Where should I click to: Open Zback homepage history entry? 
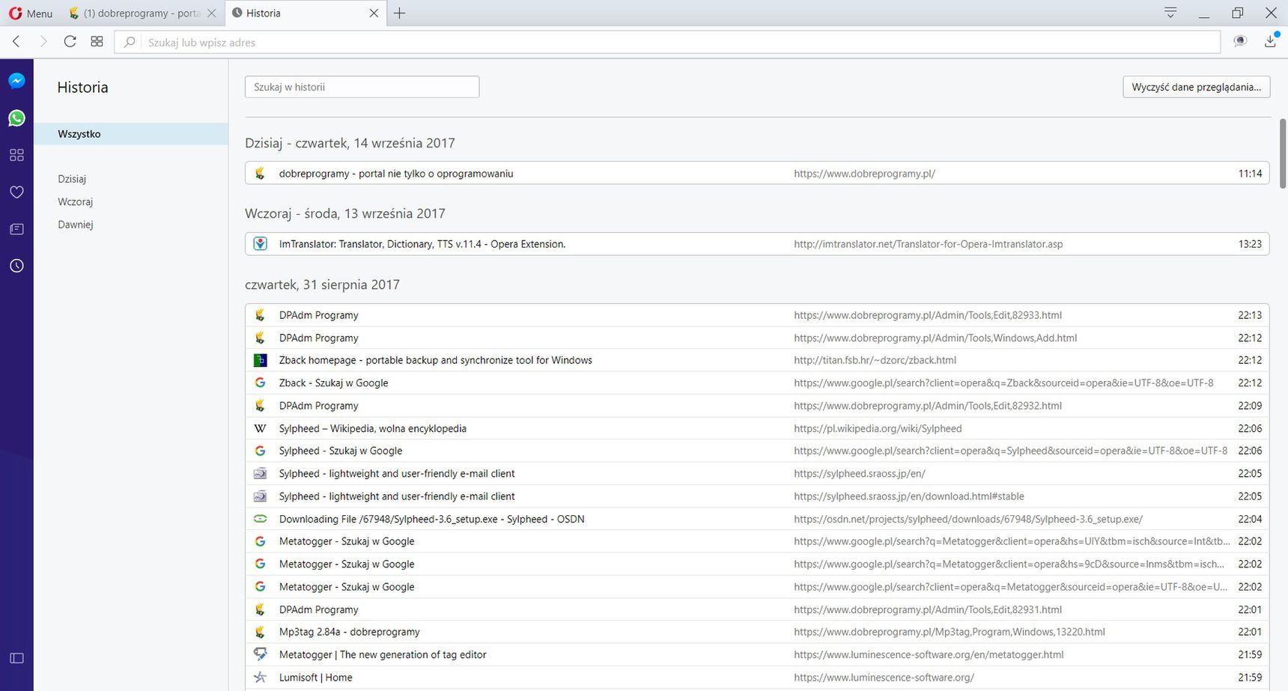(x=757, y=360)
